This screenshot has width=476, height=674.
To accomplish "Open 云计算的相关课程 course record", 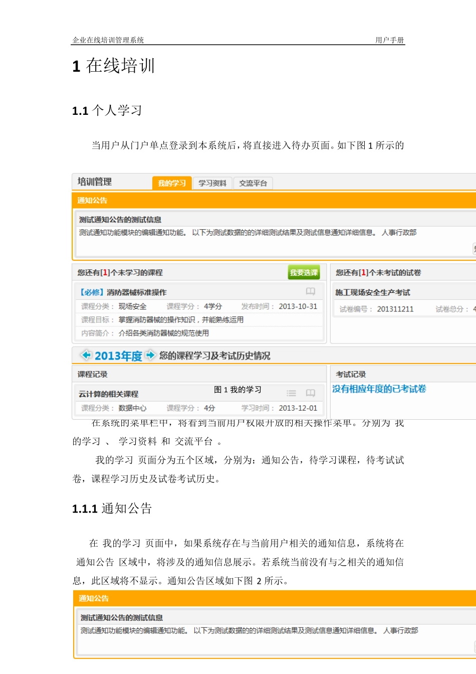I will (109, 394).
